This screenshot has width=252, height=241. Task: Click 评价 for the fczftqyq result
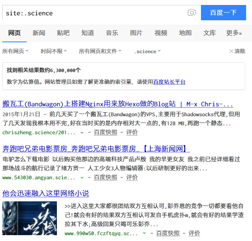(x=194, y=233)
